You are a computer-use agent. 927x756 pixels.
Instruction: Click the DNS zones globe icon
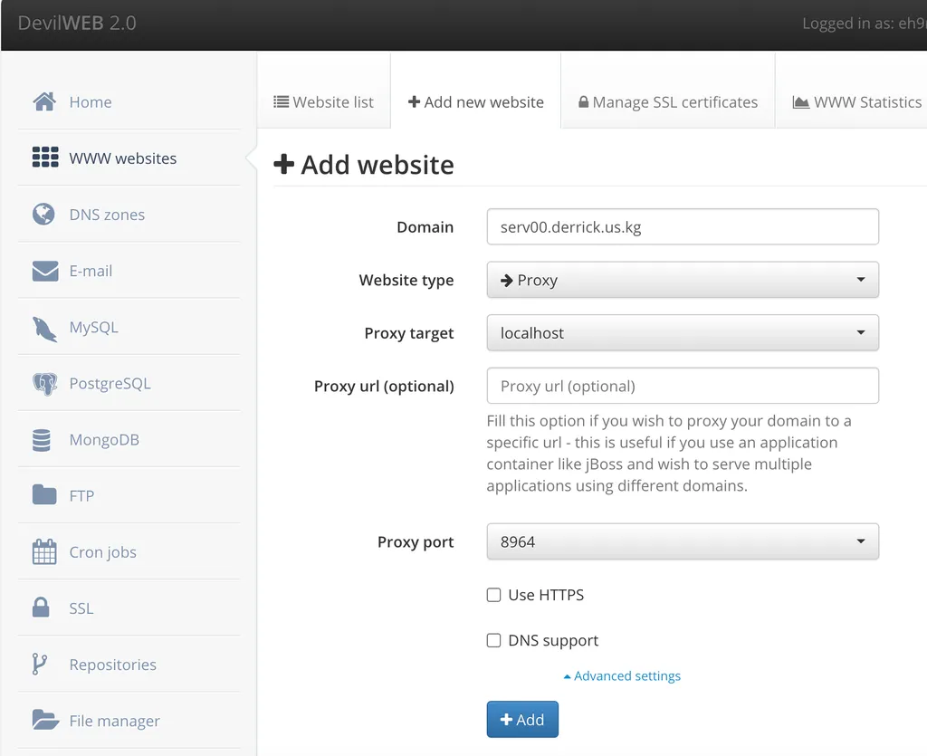point(45,214)
